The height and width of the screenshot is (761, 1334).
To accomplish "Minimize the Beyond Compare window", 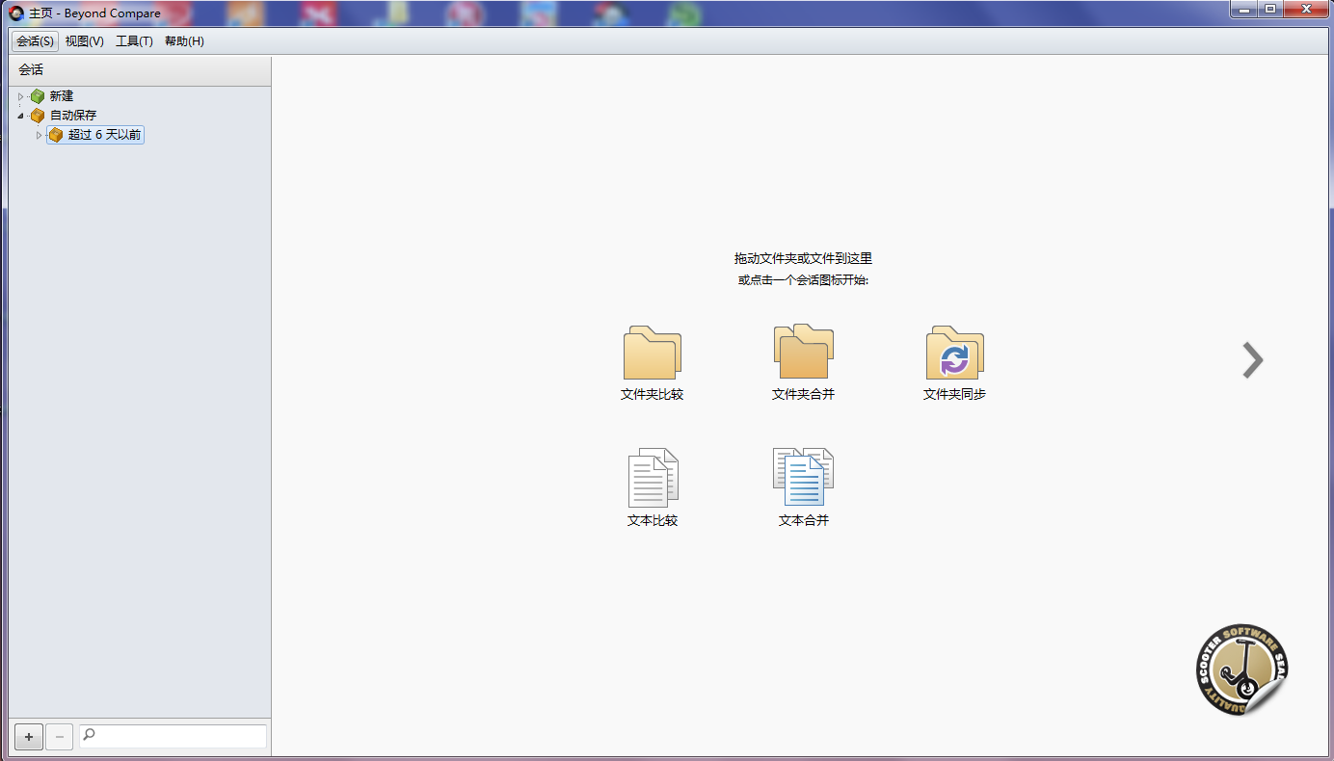I will coord(1244,9).
